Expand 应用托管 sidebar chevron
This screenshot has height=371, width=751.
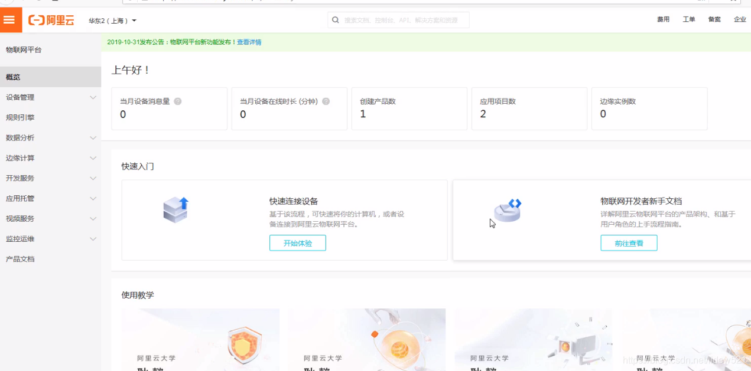[93, 198]
